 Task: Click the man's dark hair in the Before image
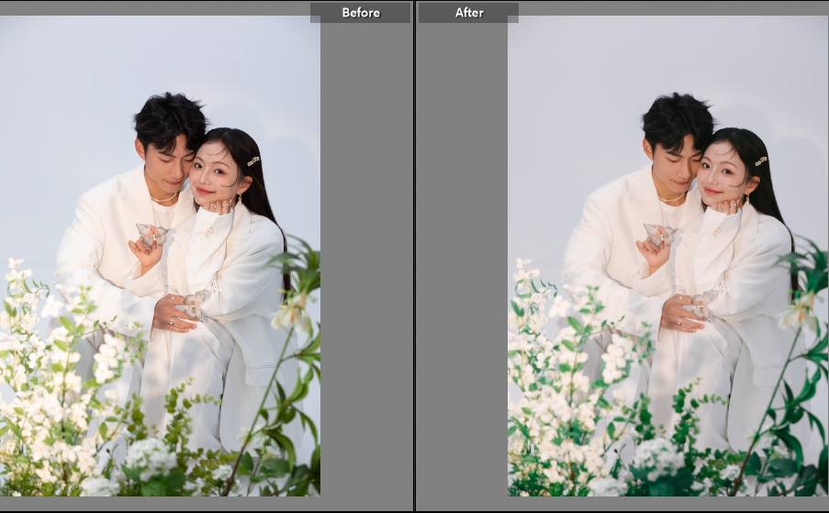tap(170, 117)
